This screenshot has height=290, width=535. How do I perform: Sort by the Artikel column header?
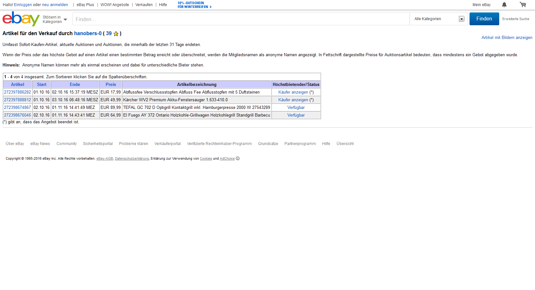[x=18, y=84]
